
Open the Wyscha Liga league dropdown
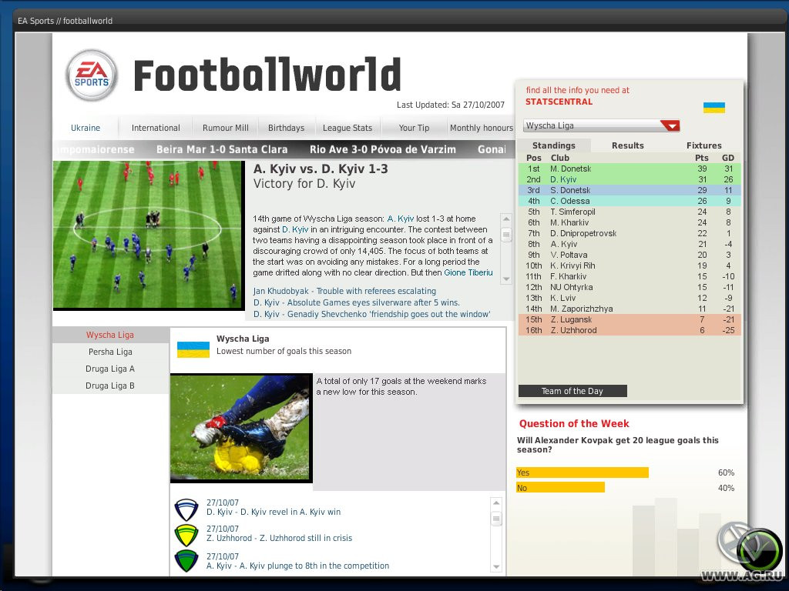pyautogui.click(x=601, y=125)
